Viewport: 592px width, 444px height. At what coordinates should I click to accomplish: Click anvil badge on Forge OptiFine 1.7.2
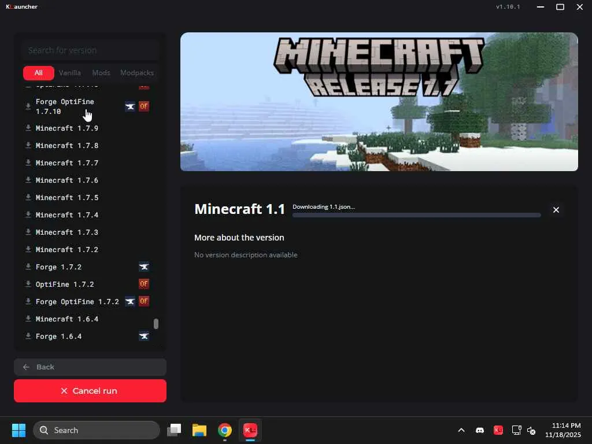(130, 301)
